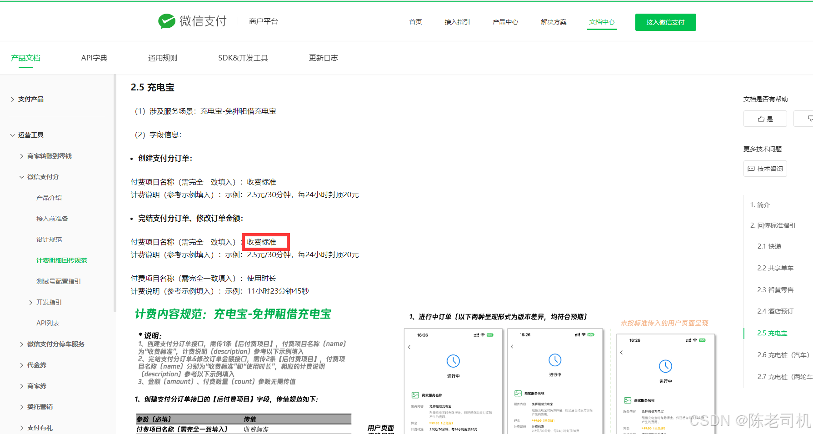
Task: Expand 支付有礼 sidebar item
Action: (x=36, y=428)
